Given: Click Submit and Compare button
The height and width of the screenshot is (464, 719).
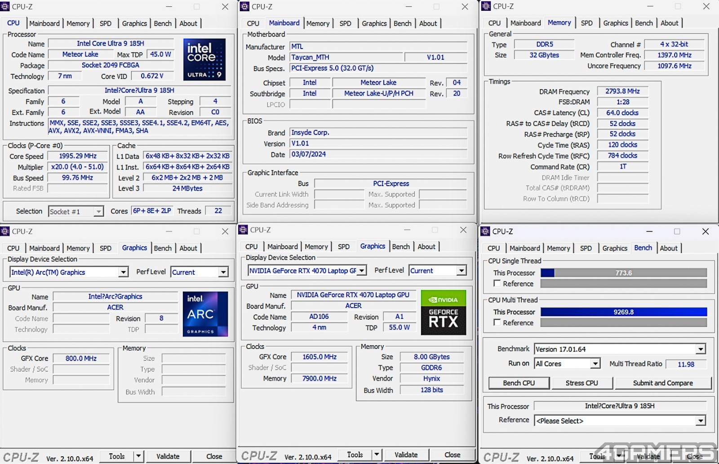Looking at the screenshot, I should coord(663,383).
